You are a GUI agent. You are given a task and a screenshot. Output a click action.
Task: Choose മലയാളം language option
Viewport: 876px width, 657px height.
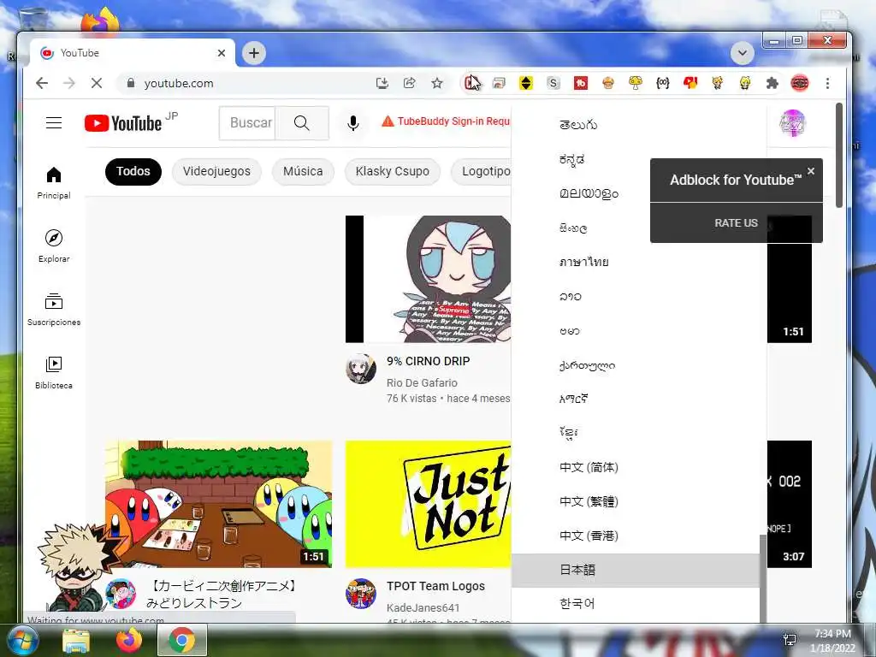[x=636, y=193]
